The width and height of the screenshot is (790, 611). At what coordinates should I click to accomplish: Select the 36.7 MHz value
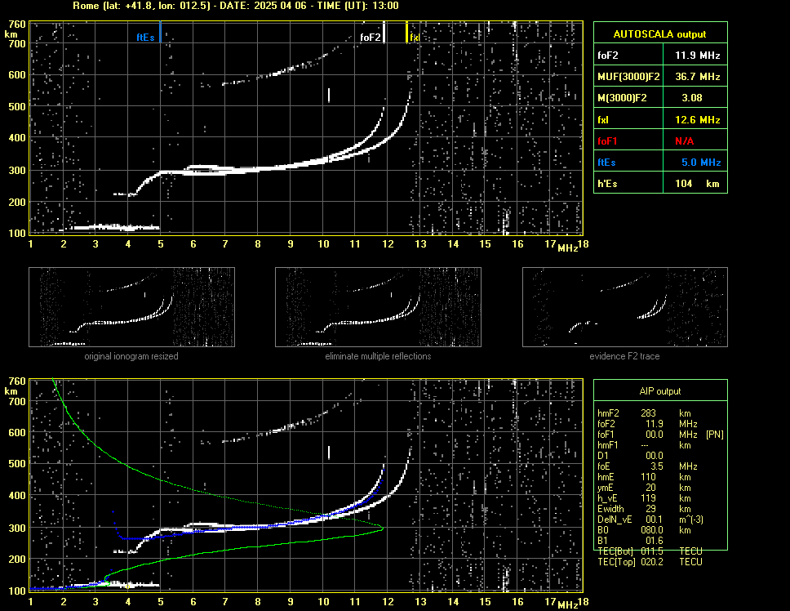[x=697, y=77]
